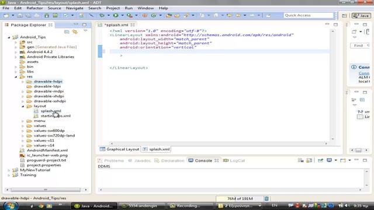Screen dimensions: 374x210
Task: Click Collapse All in Package Explorer
Action: 67,32
